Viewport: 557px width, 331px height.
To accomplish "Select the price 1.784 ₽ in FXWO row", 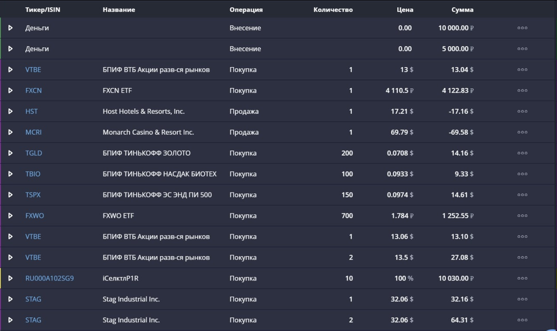I will click(x=402, y=216).
